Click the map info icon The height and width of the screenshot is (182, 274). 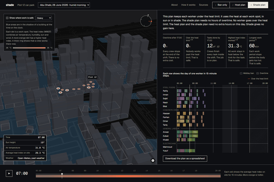(153, 161)
